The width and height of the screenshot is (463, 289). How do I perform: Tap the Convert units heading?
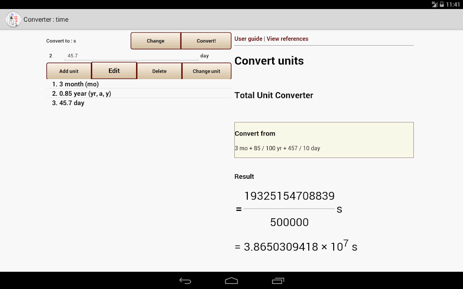269,61
